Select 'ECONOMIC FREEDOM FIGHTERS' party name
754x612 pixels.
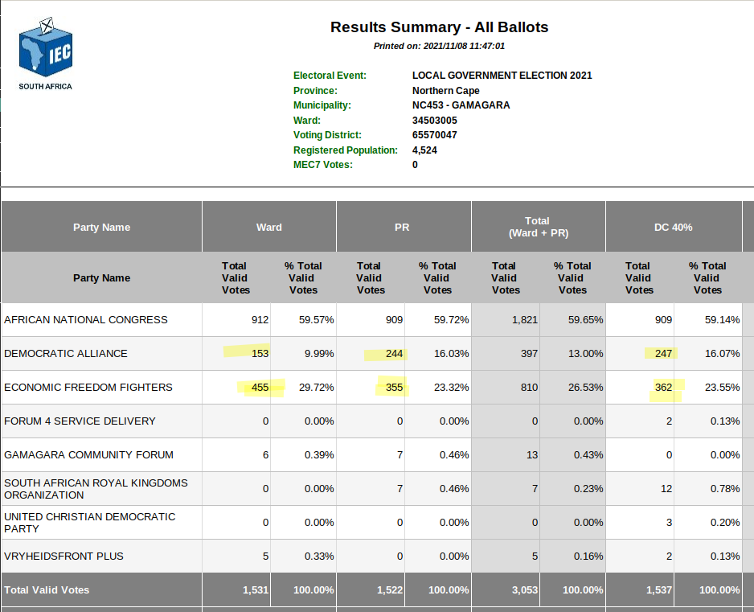click(x=88, y=387)
